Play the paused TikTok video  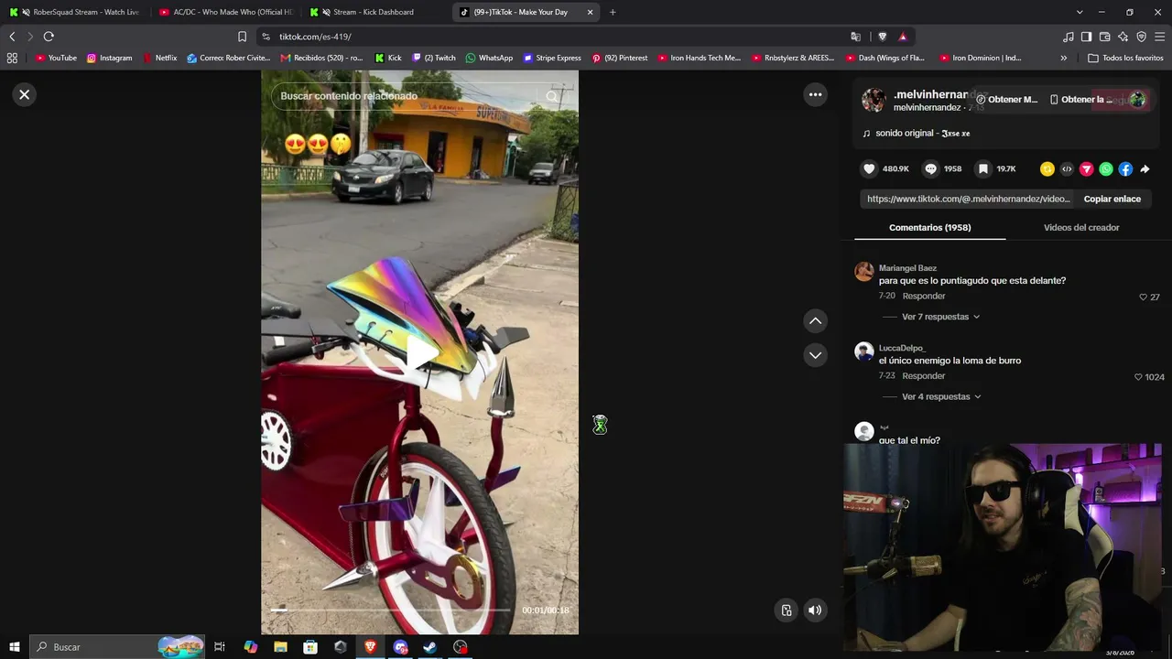(x=420, y=353)
